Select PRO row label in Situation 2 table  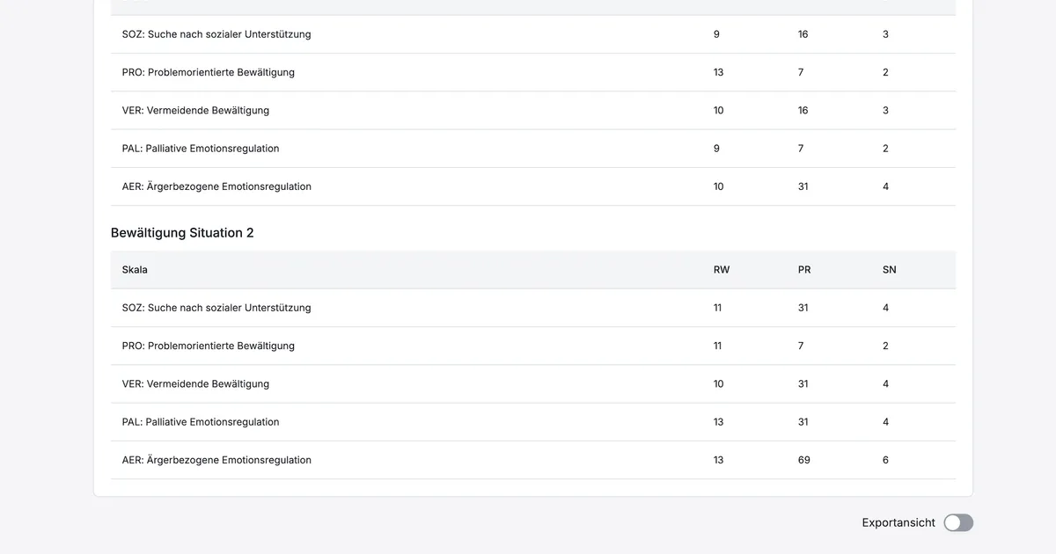coord(209,346)
